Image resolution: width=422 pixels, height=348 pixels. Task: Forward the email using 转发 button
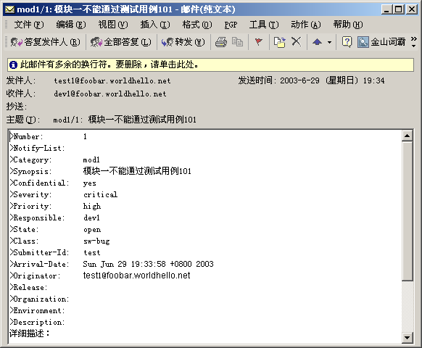(x=183, y=42)
